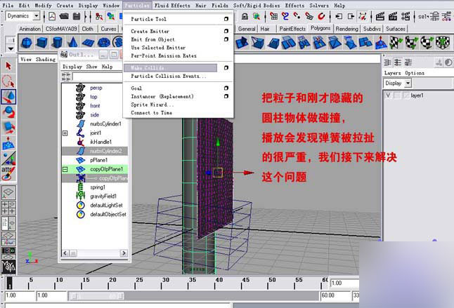This screenshot has width=454, height=308.
Task: Click Outliner horizontal scrollbar right arrow
Action: [124, 253]
